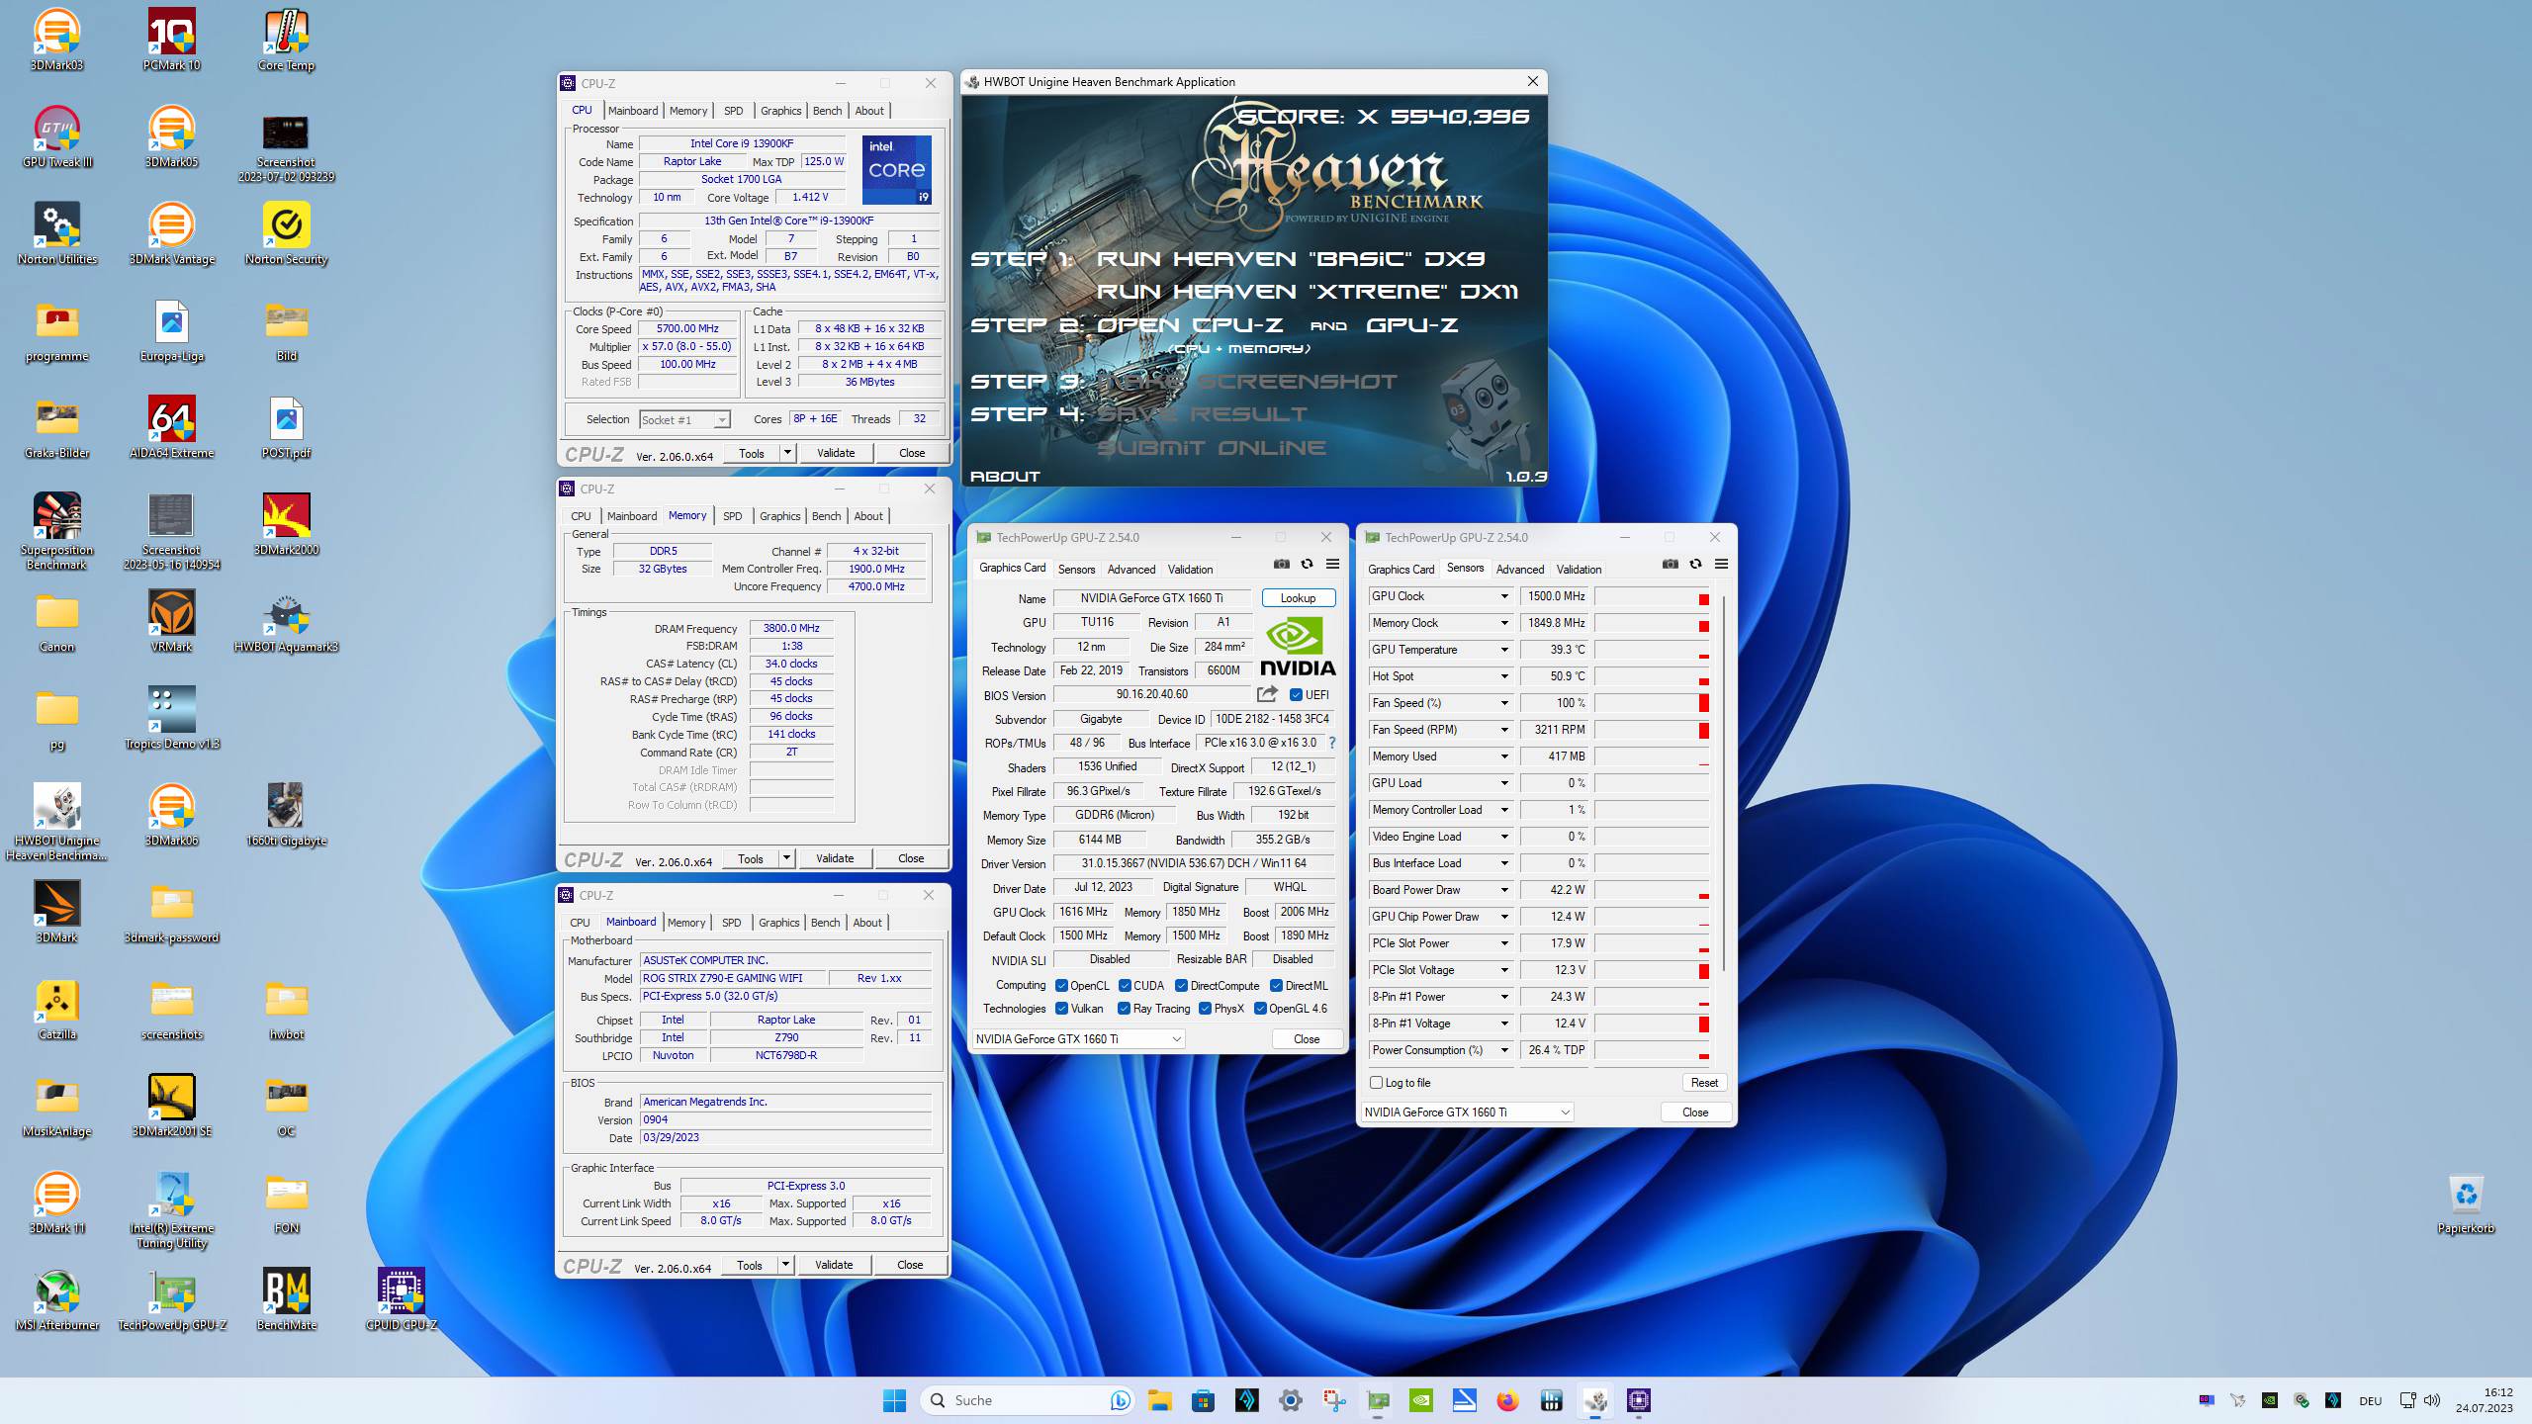Switch to the Mainboard tab in CPU-Z CPU window
This screenshot has height=1424, width=2532.
click(x=633, y=111)
